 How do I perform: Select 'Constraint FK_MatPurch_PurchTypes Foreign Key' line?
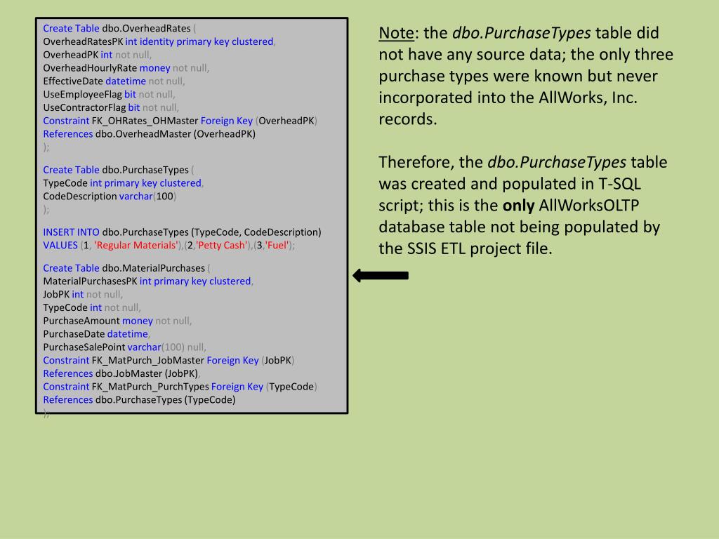(180, 387)
